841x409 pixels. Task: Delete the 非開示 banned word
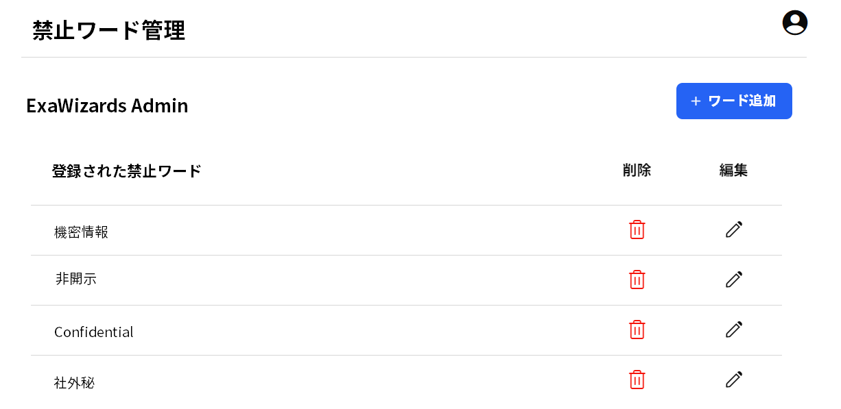(x=637, y=280)
